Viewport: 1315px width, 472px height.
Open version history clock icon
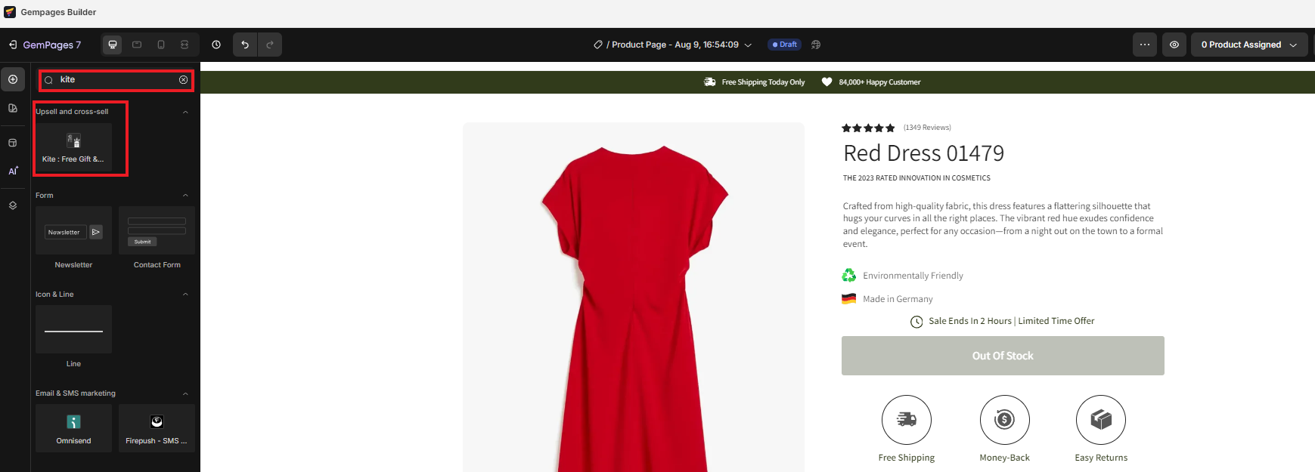pyautogui.click(x=216, y=45)
